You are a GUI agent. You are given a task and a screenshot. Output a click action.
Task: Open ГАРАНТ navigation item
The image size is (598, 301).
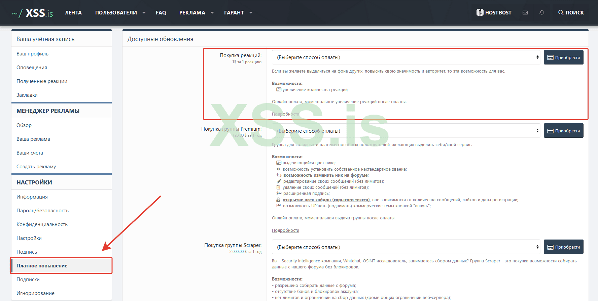[234, 13]
